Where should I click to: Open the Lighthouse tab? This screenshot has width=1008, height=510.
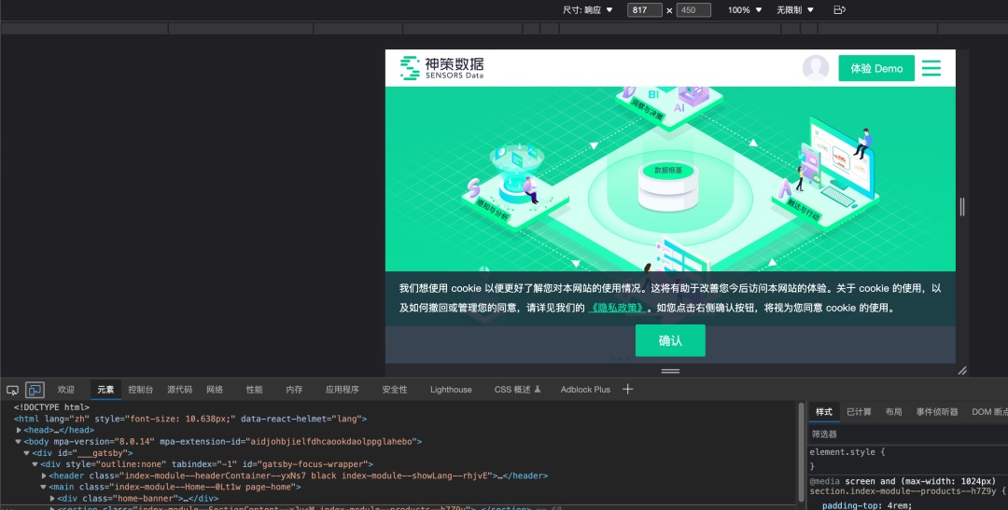[x=451, y=390]
